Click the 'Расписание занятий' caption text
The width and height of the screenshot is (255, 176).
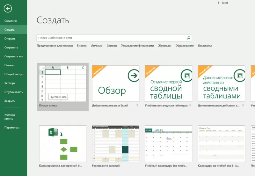click(106, 166)
